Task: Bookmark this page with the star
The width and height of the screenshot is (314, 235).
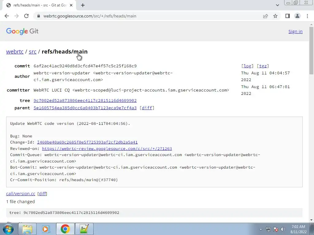Action: click(x=275, y=16)
